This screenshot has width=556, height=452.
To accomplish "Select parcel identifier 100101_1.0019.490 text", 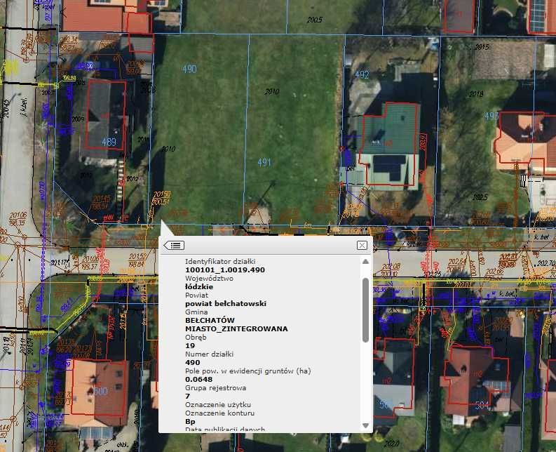I will pos(225,270).
